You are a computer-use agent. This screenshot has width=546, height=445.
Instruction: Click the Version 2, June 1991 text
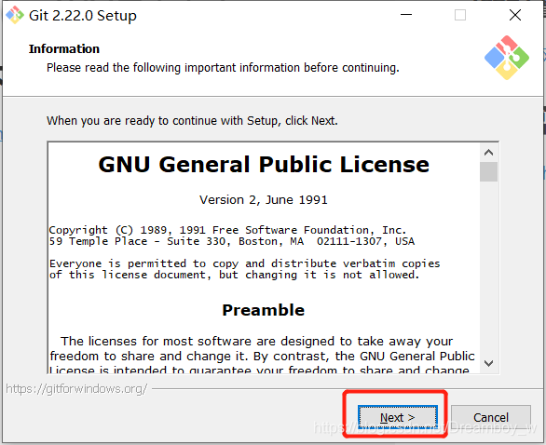pyautogui.click(x=264, y=200)
